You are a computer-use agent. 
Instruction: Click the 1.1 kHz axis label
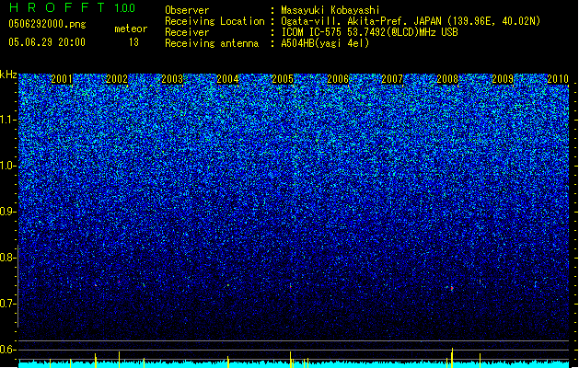pos(8,120)
